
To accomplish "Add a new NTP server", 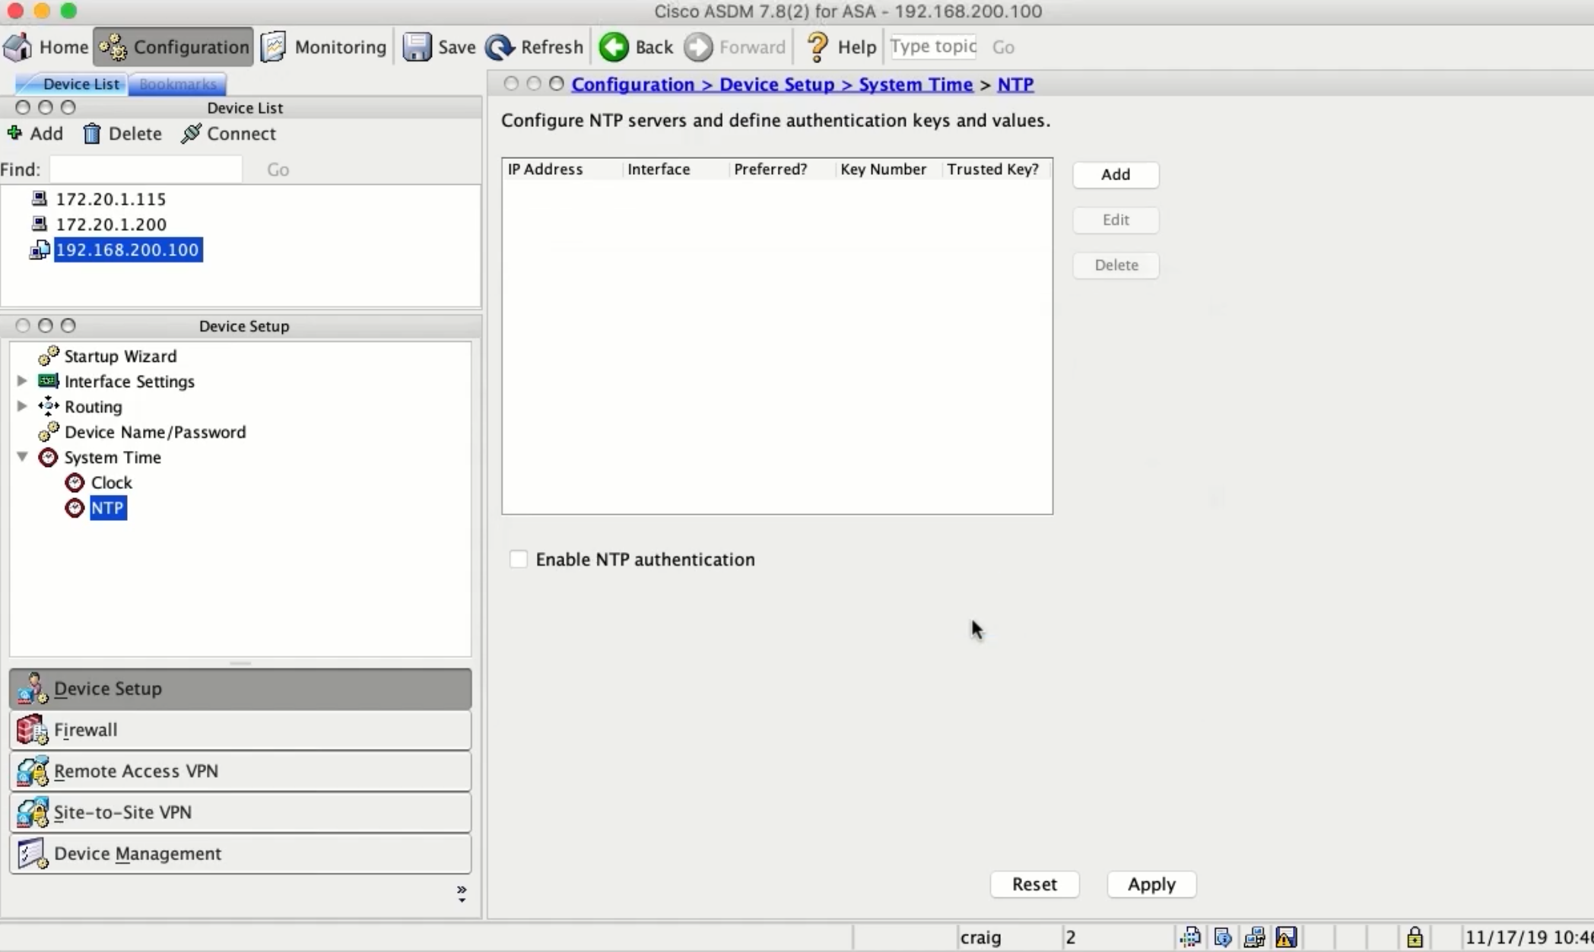I will click(1116, 174).
